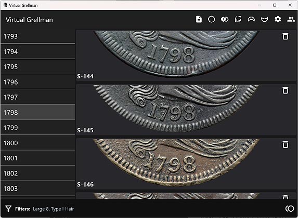Select year 1803 in the list
Screen dimensions: 298x218
tap(38, 188)
